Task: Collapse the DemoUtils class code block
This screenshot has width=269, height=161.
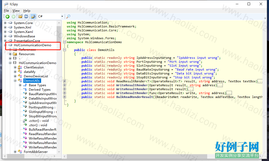Action: click(64, 50)
